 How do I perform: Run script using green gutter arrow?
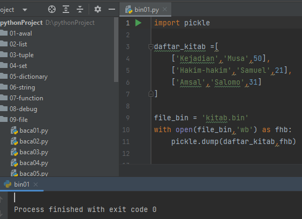(x=138, y=23)
